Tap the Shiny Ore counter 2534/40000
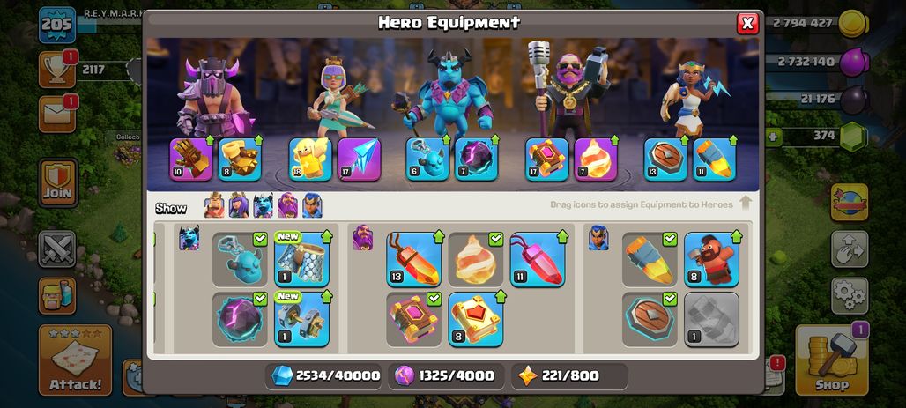The width and height of the screenshot is (906, 408). 325,376
